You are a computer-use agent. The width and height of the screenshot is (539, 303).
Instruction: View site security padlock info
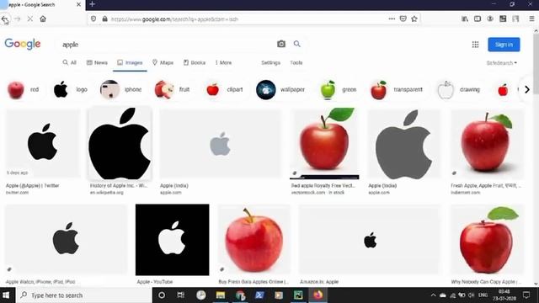104,19
